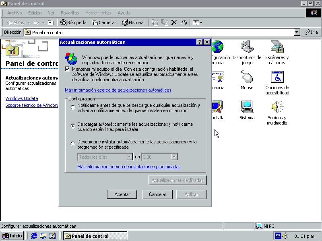
Task: Open the address bar dropdown arrow
Action: click(297, 32)
